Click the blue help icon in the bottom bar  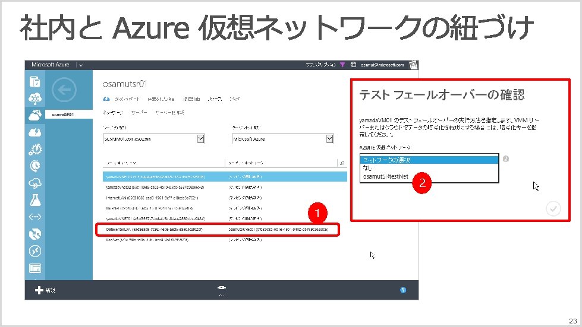pyautogui.click(x=403, y=290)
